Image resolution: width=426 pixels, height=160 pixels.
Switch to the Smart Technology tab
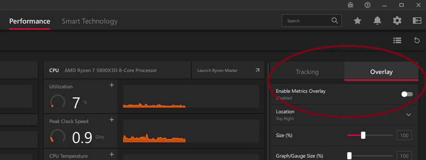pos(89,21)
